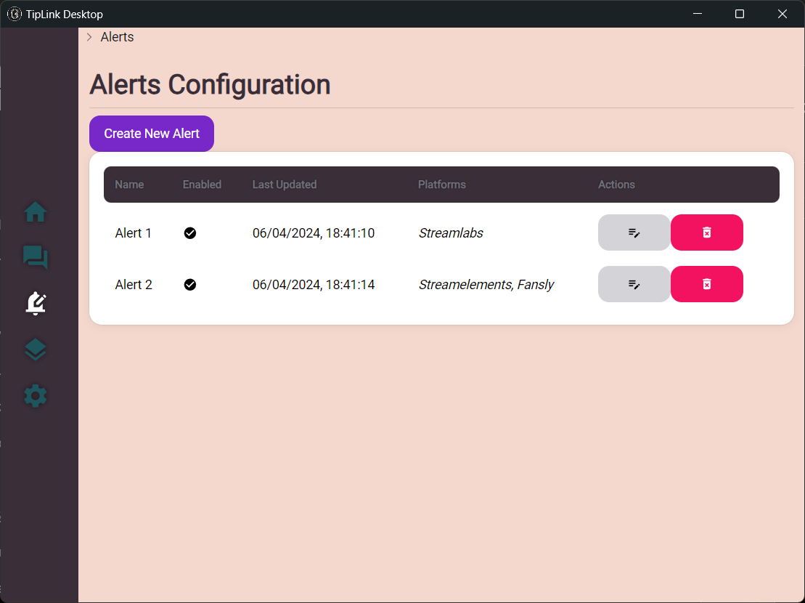
Task: Delete Alert 2 with the trash button
Action: pos(707,284)
